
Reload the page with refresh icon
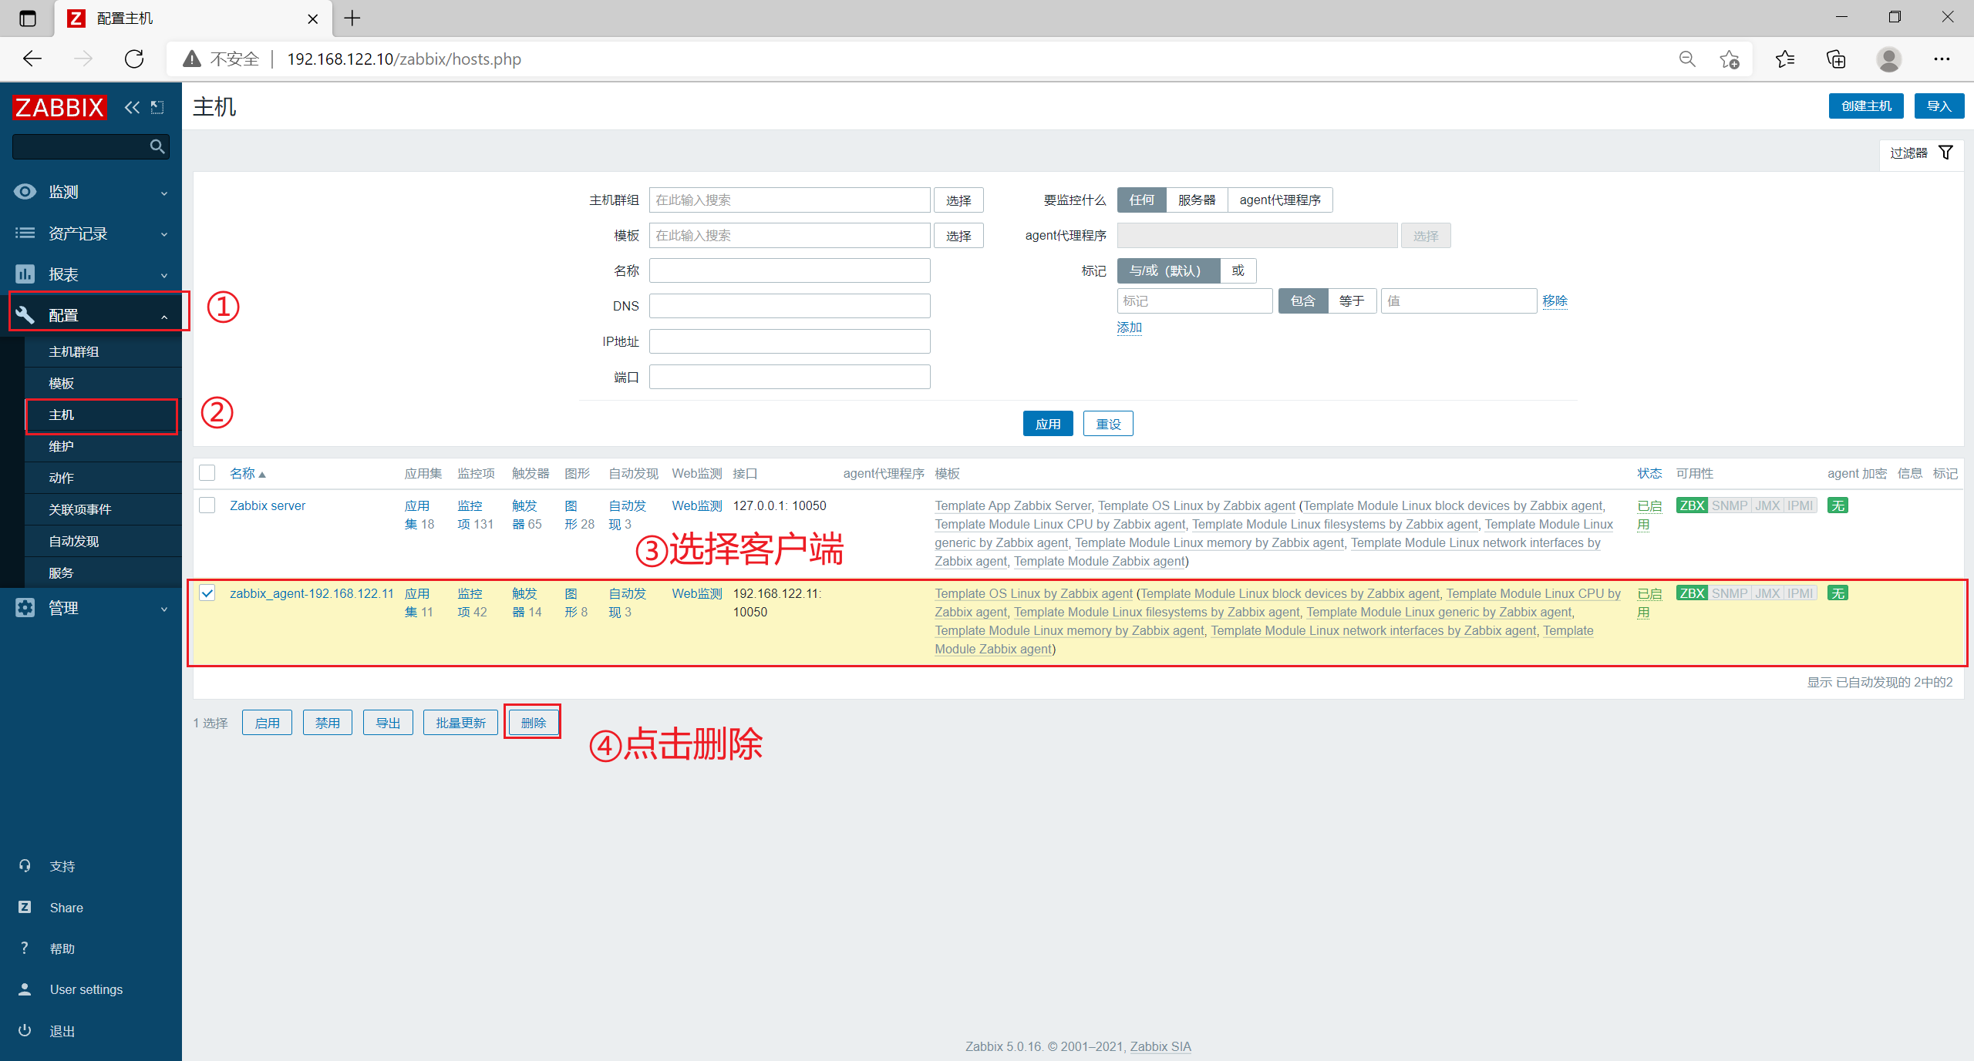click(134, 59)
